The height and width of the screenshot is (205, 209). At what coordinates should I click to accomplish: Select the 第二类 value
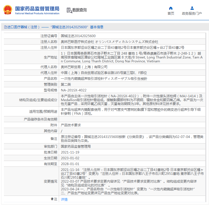pyautogui.click(x=66, y=84)
